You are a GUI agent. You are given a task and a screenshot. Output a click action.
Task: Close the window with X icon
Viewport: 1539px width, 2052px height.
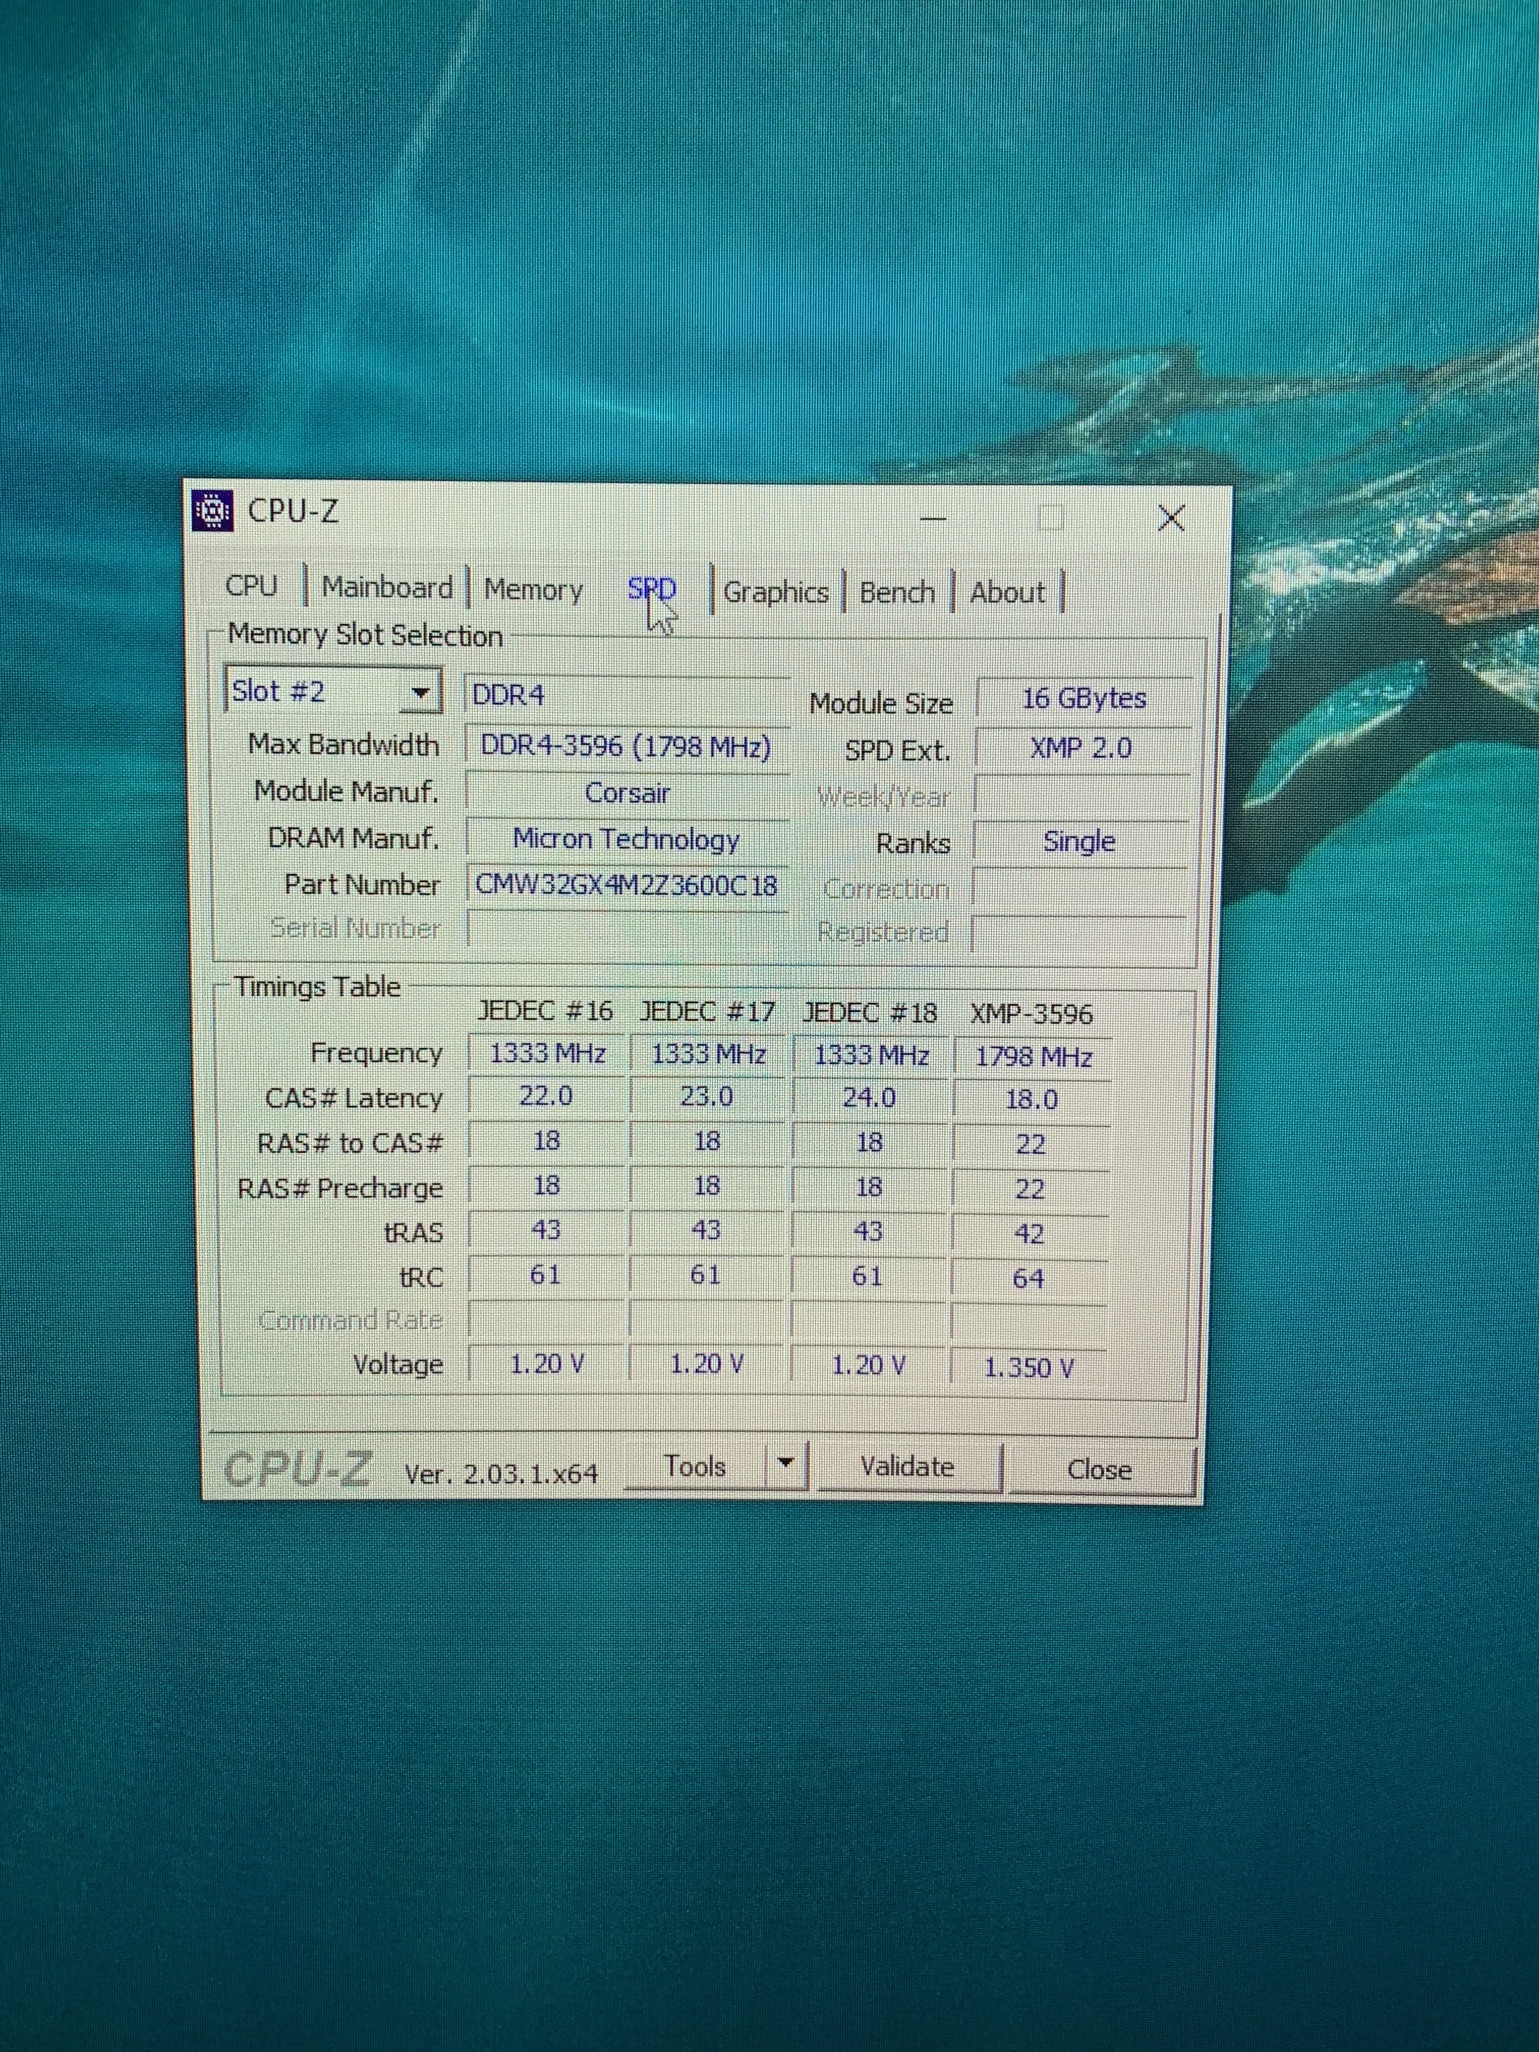[1172, 519]
